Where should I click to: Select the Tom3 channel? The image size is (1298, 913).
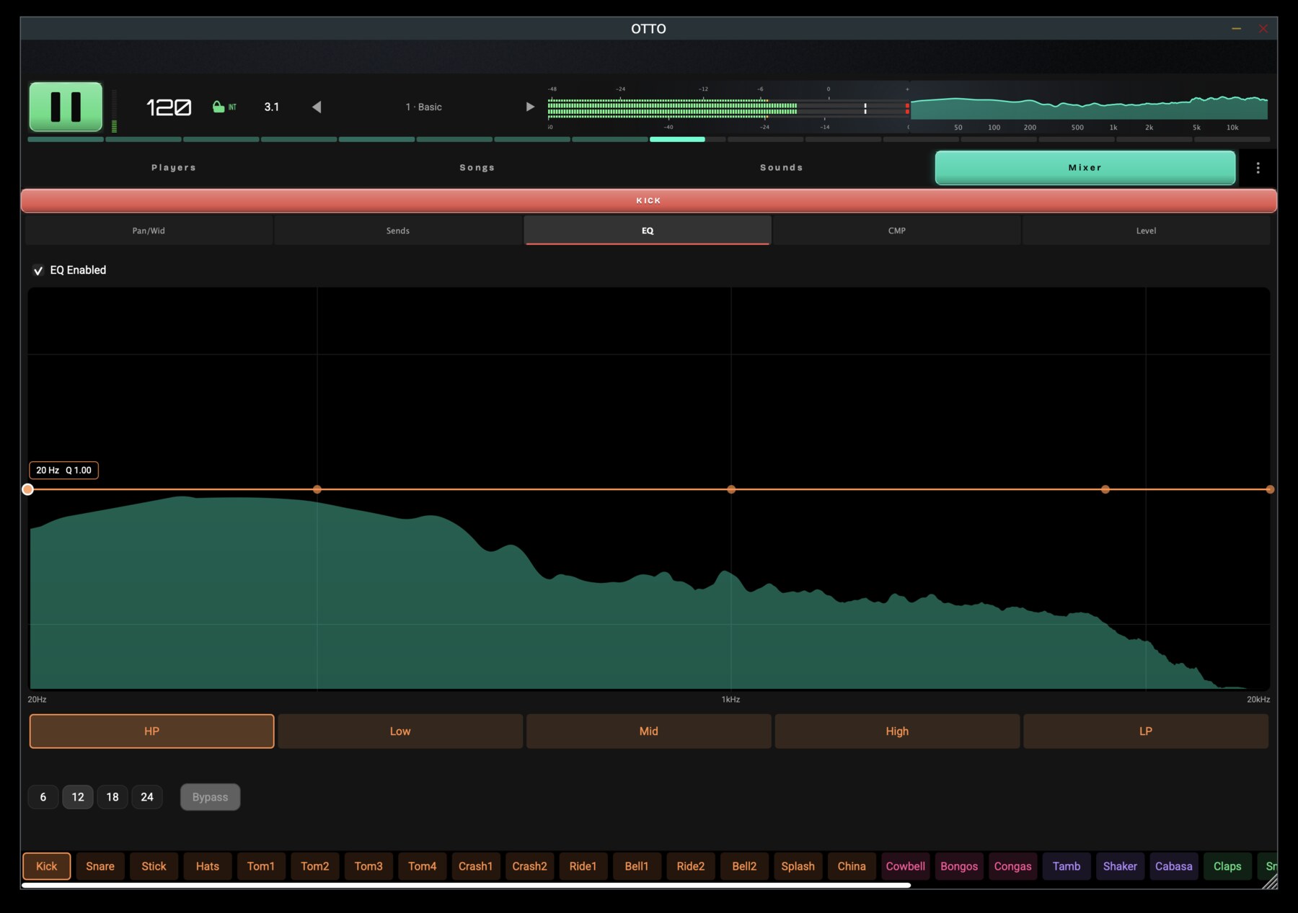point(368,866)
